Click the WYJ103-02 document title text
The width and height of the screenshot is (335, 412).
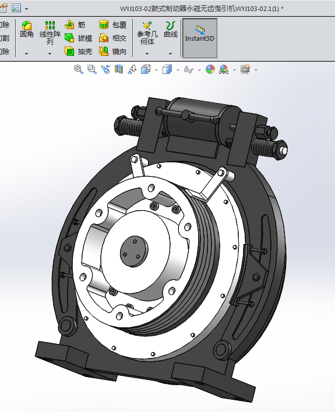(x=202, y=8)
